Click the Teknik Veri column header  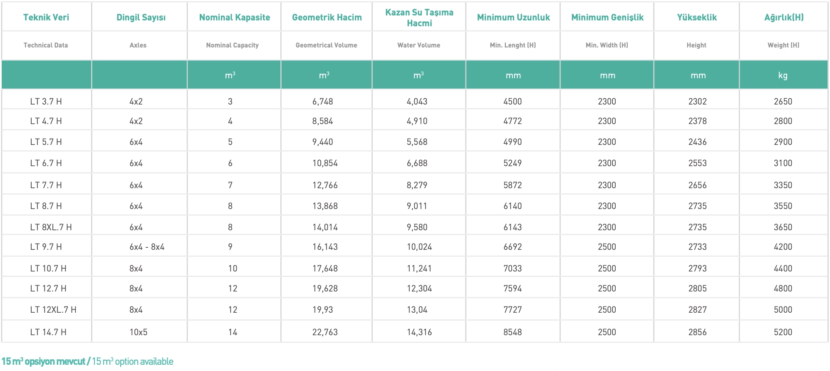pos(46,17)
